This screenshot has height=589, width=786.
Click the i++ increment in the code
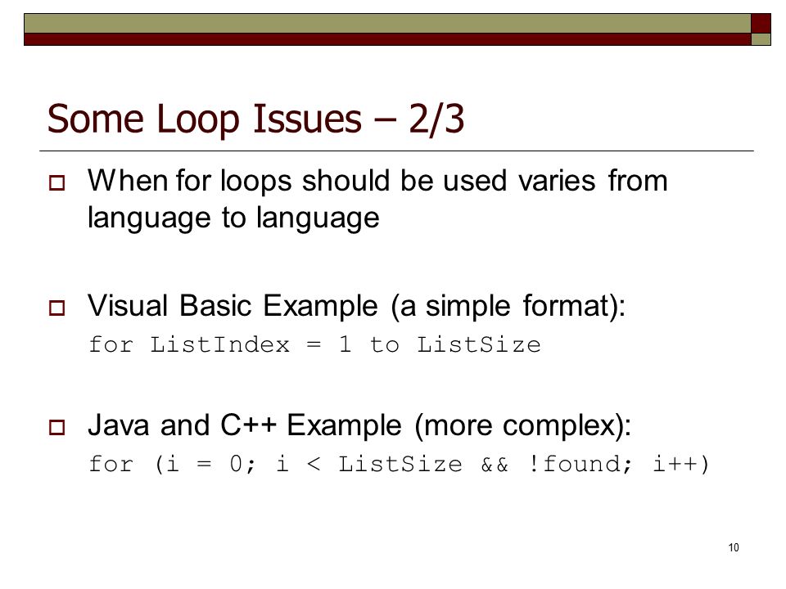680,465
